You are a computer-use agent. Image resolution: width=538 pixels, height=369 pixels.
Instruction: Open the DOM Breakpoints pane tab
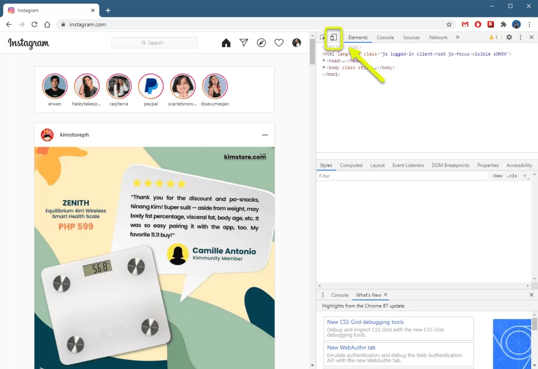tap(450, 165)
